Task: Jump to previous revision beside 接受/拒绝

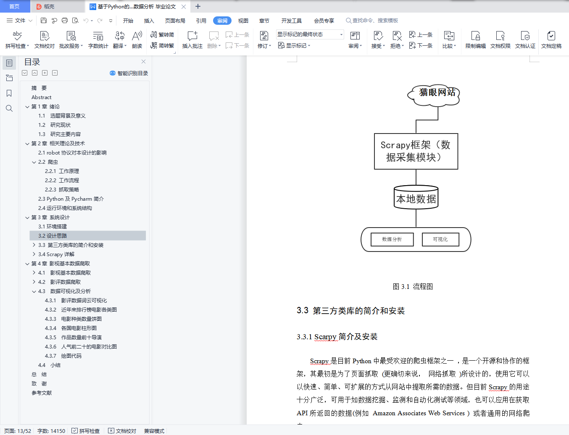Action: (421, 34)
